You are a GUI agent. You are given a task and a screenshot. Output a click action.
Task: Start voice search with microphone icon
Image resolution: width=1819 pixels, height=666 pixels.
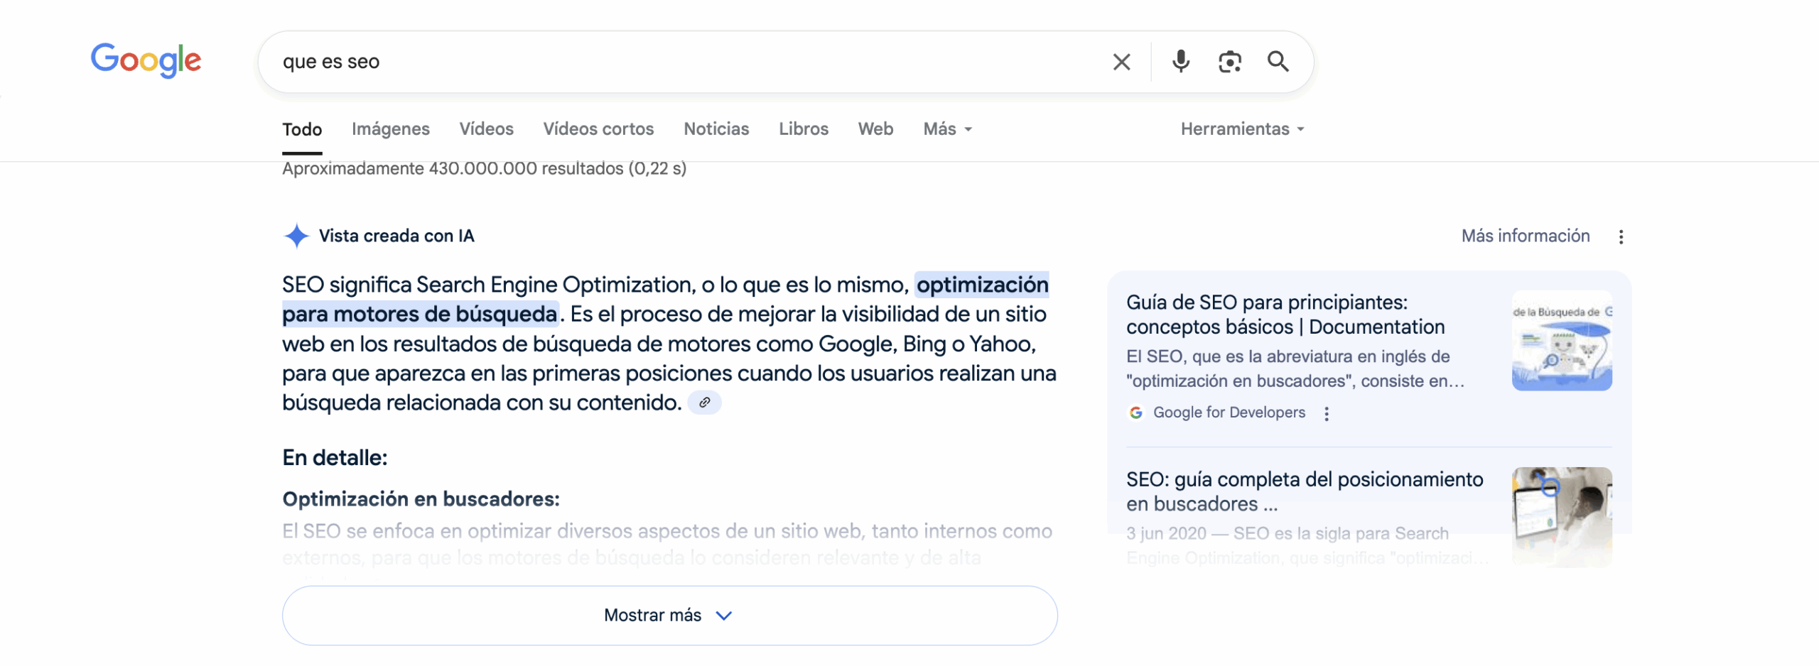point(1180,62)
